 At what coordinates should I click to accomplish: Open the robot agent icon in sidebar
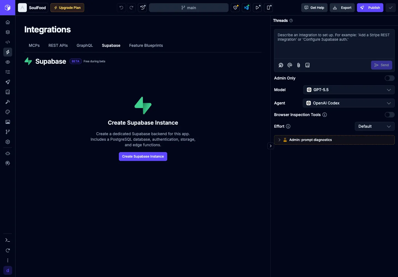[x=8, y=153]
